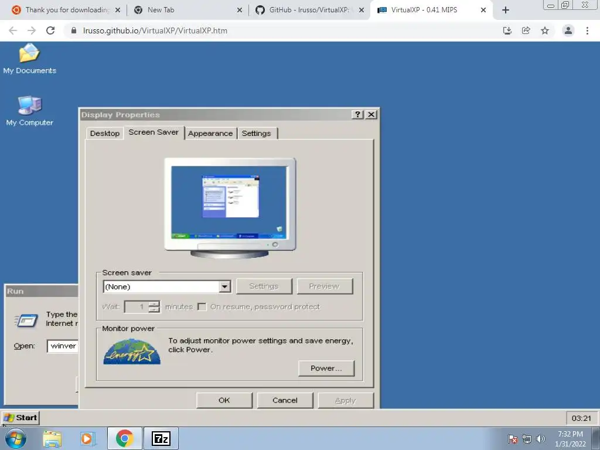Viewport: 600px width, 450px height.
Task: Click the Action Center flag tray icon
Action: (x=512, y=439)
